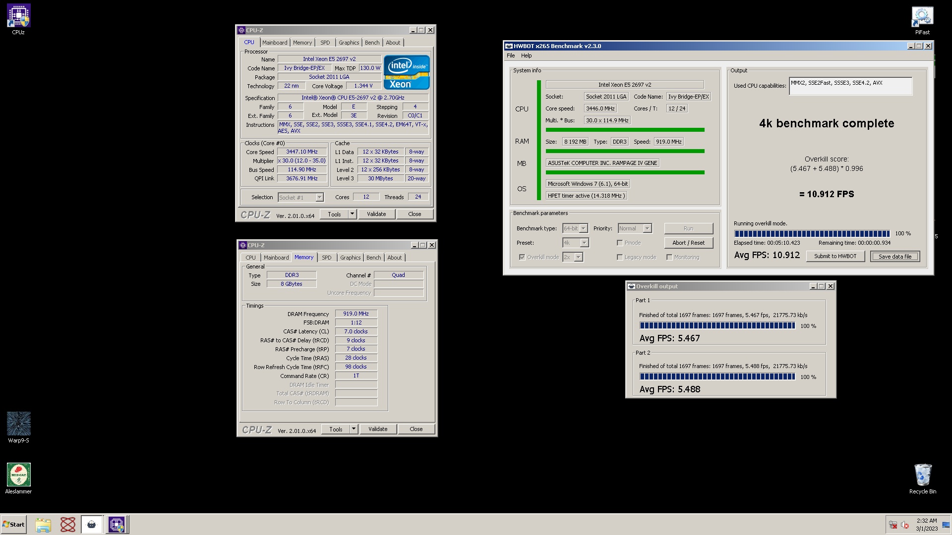The height and width of the screenshot is (535, 952).
Task: Expand Tools arrow in upper CPU-Z window
Action: [x=352, y=214]
